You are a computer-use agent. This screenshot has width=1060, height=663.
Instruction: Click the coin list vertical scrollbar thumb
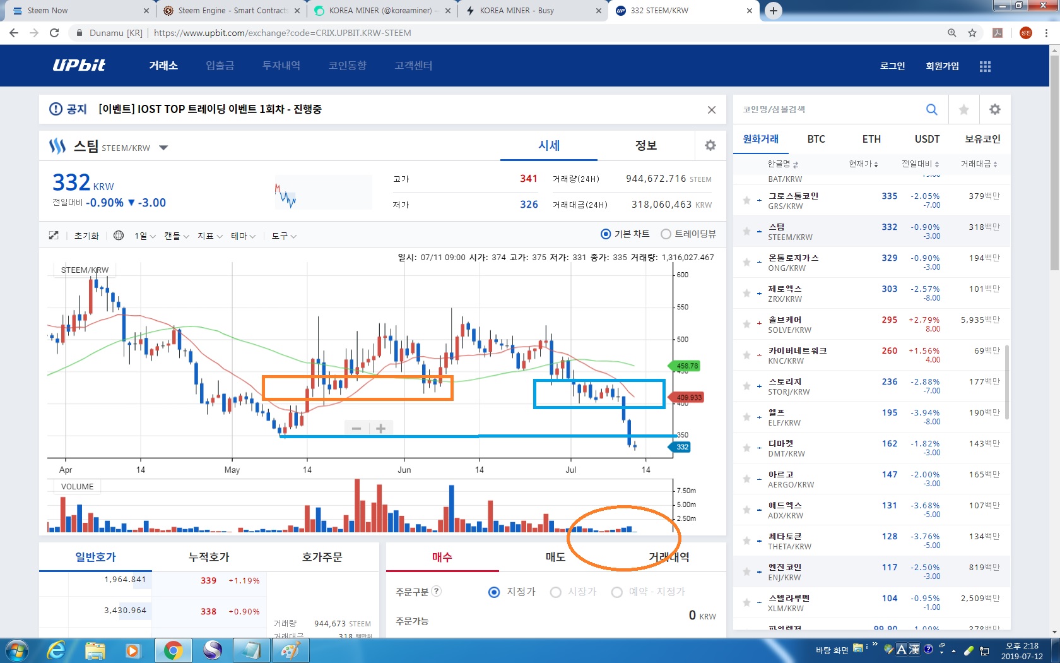tap(1007, 381)
